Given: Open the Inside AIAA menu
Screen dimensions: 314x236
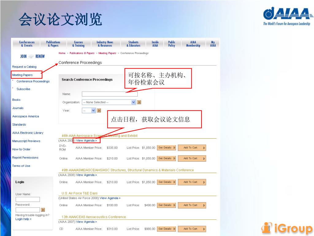Looking at the screenshot, I should pos(155,44).
